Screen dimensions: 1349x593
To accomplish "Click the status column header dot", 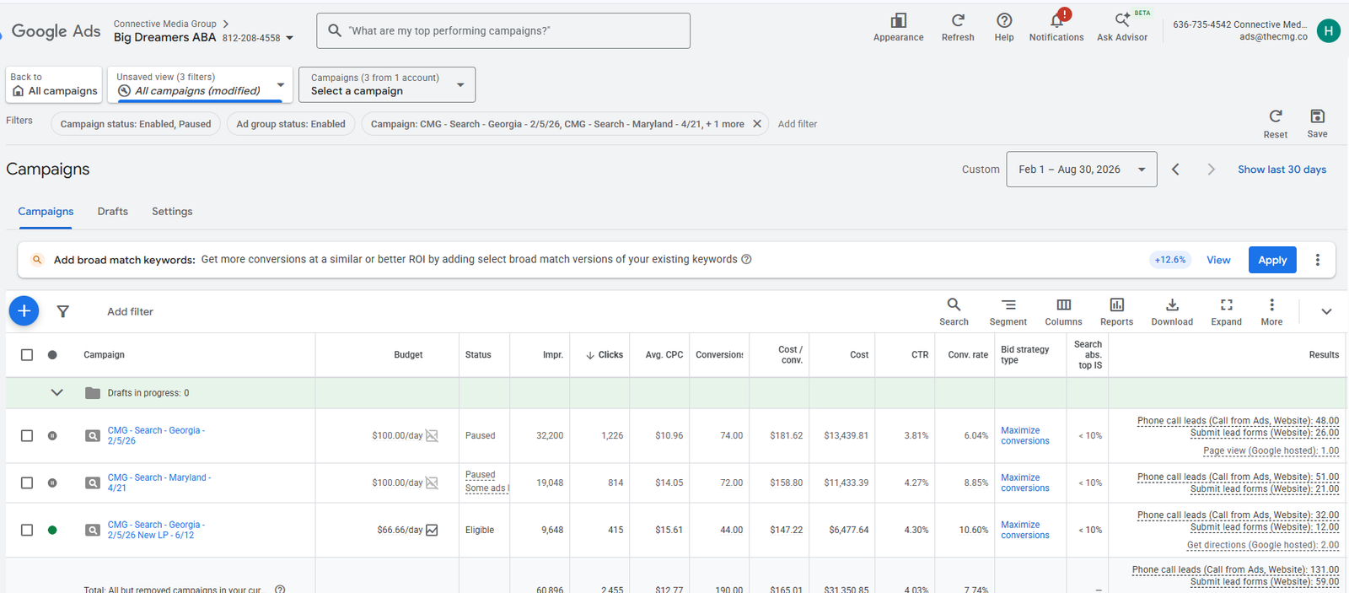I will 52,355.
